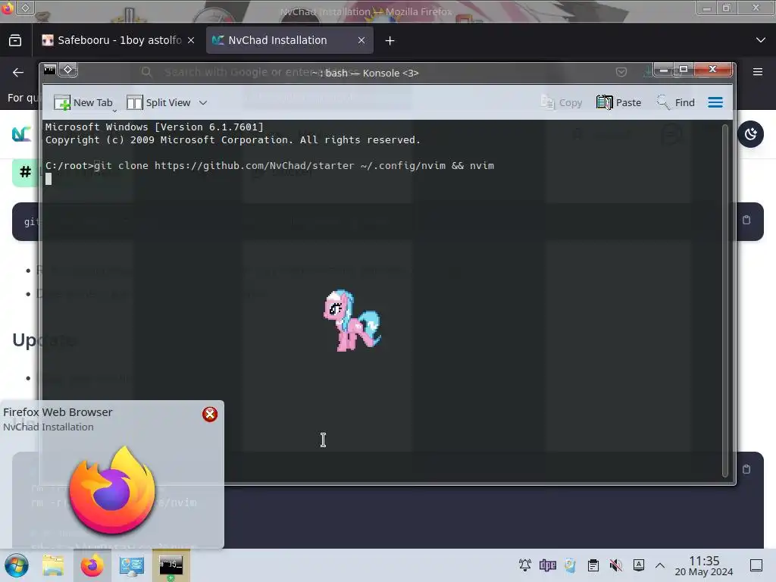Screen dimensions: 776x582
Task: Click the show desktop button in taskbar
Action: [x=756, y=565]
